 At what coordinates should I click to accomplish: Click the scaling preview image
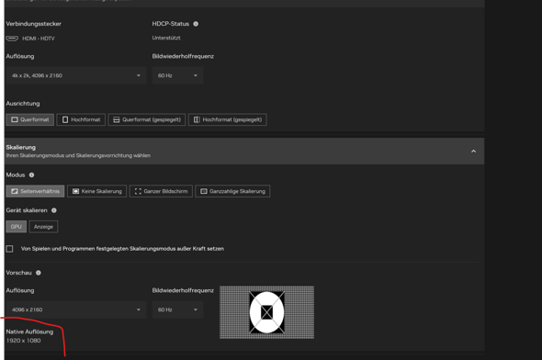[x=266, y=312]
